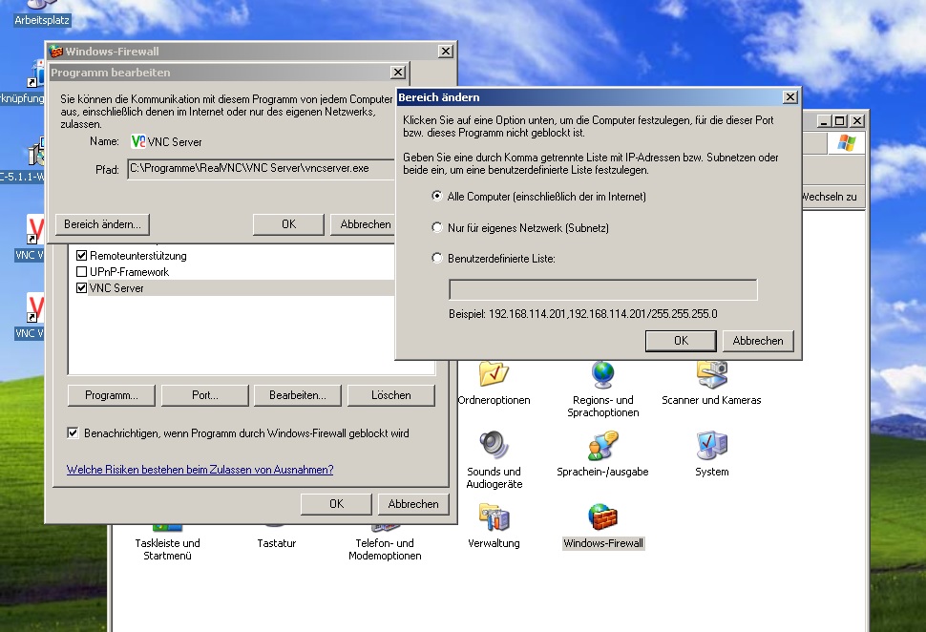The width and height of the screenshot is (926, 632).
Task: Toggle the Remoteunterstützung checkbox
Action: 81,256
